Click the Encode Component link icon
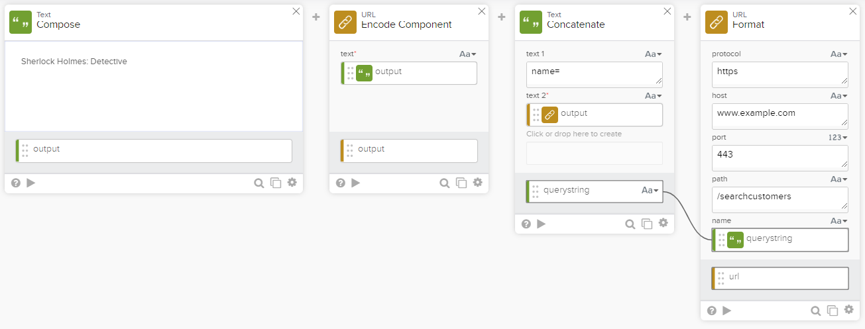 (x=345, y=23)
